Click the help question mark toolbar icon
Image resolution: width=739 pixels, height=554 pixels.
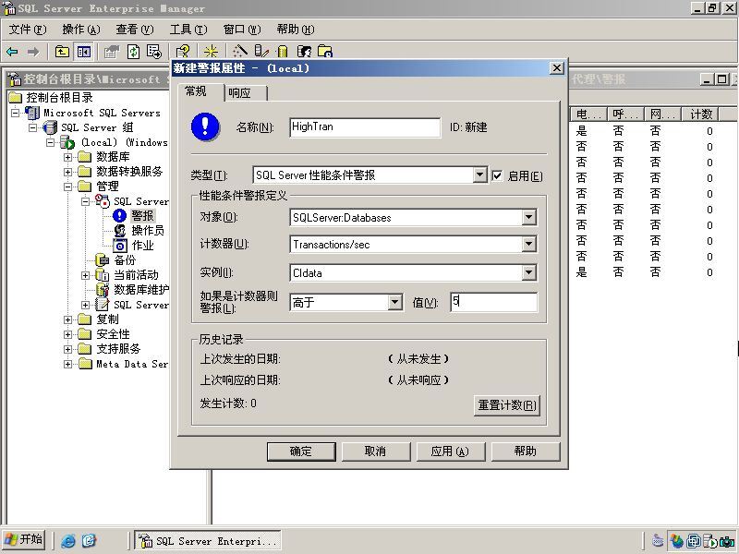click(183, 52)
